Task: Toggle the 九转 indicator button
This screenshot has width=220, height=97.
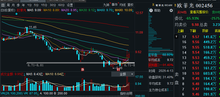Action: [106, 5]
